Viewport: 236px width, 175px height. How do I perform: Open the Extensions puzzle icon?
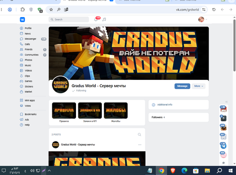(x=23, y=9)
